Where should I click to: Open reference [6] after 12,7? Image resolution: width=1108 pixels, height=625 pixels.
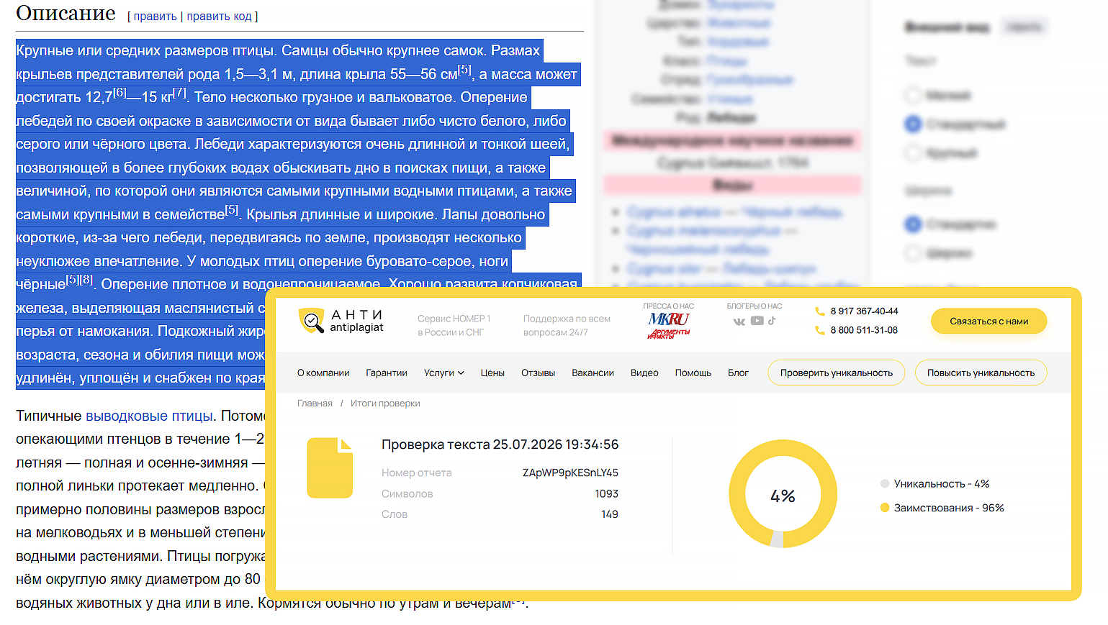(x=120, y=93)
